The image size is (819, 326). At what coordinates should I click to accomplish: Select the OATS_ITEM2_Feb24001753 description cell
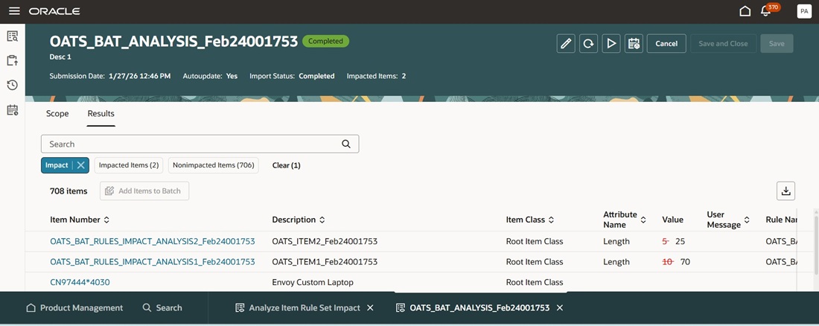tap(325, 241)
